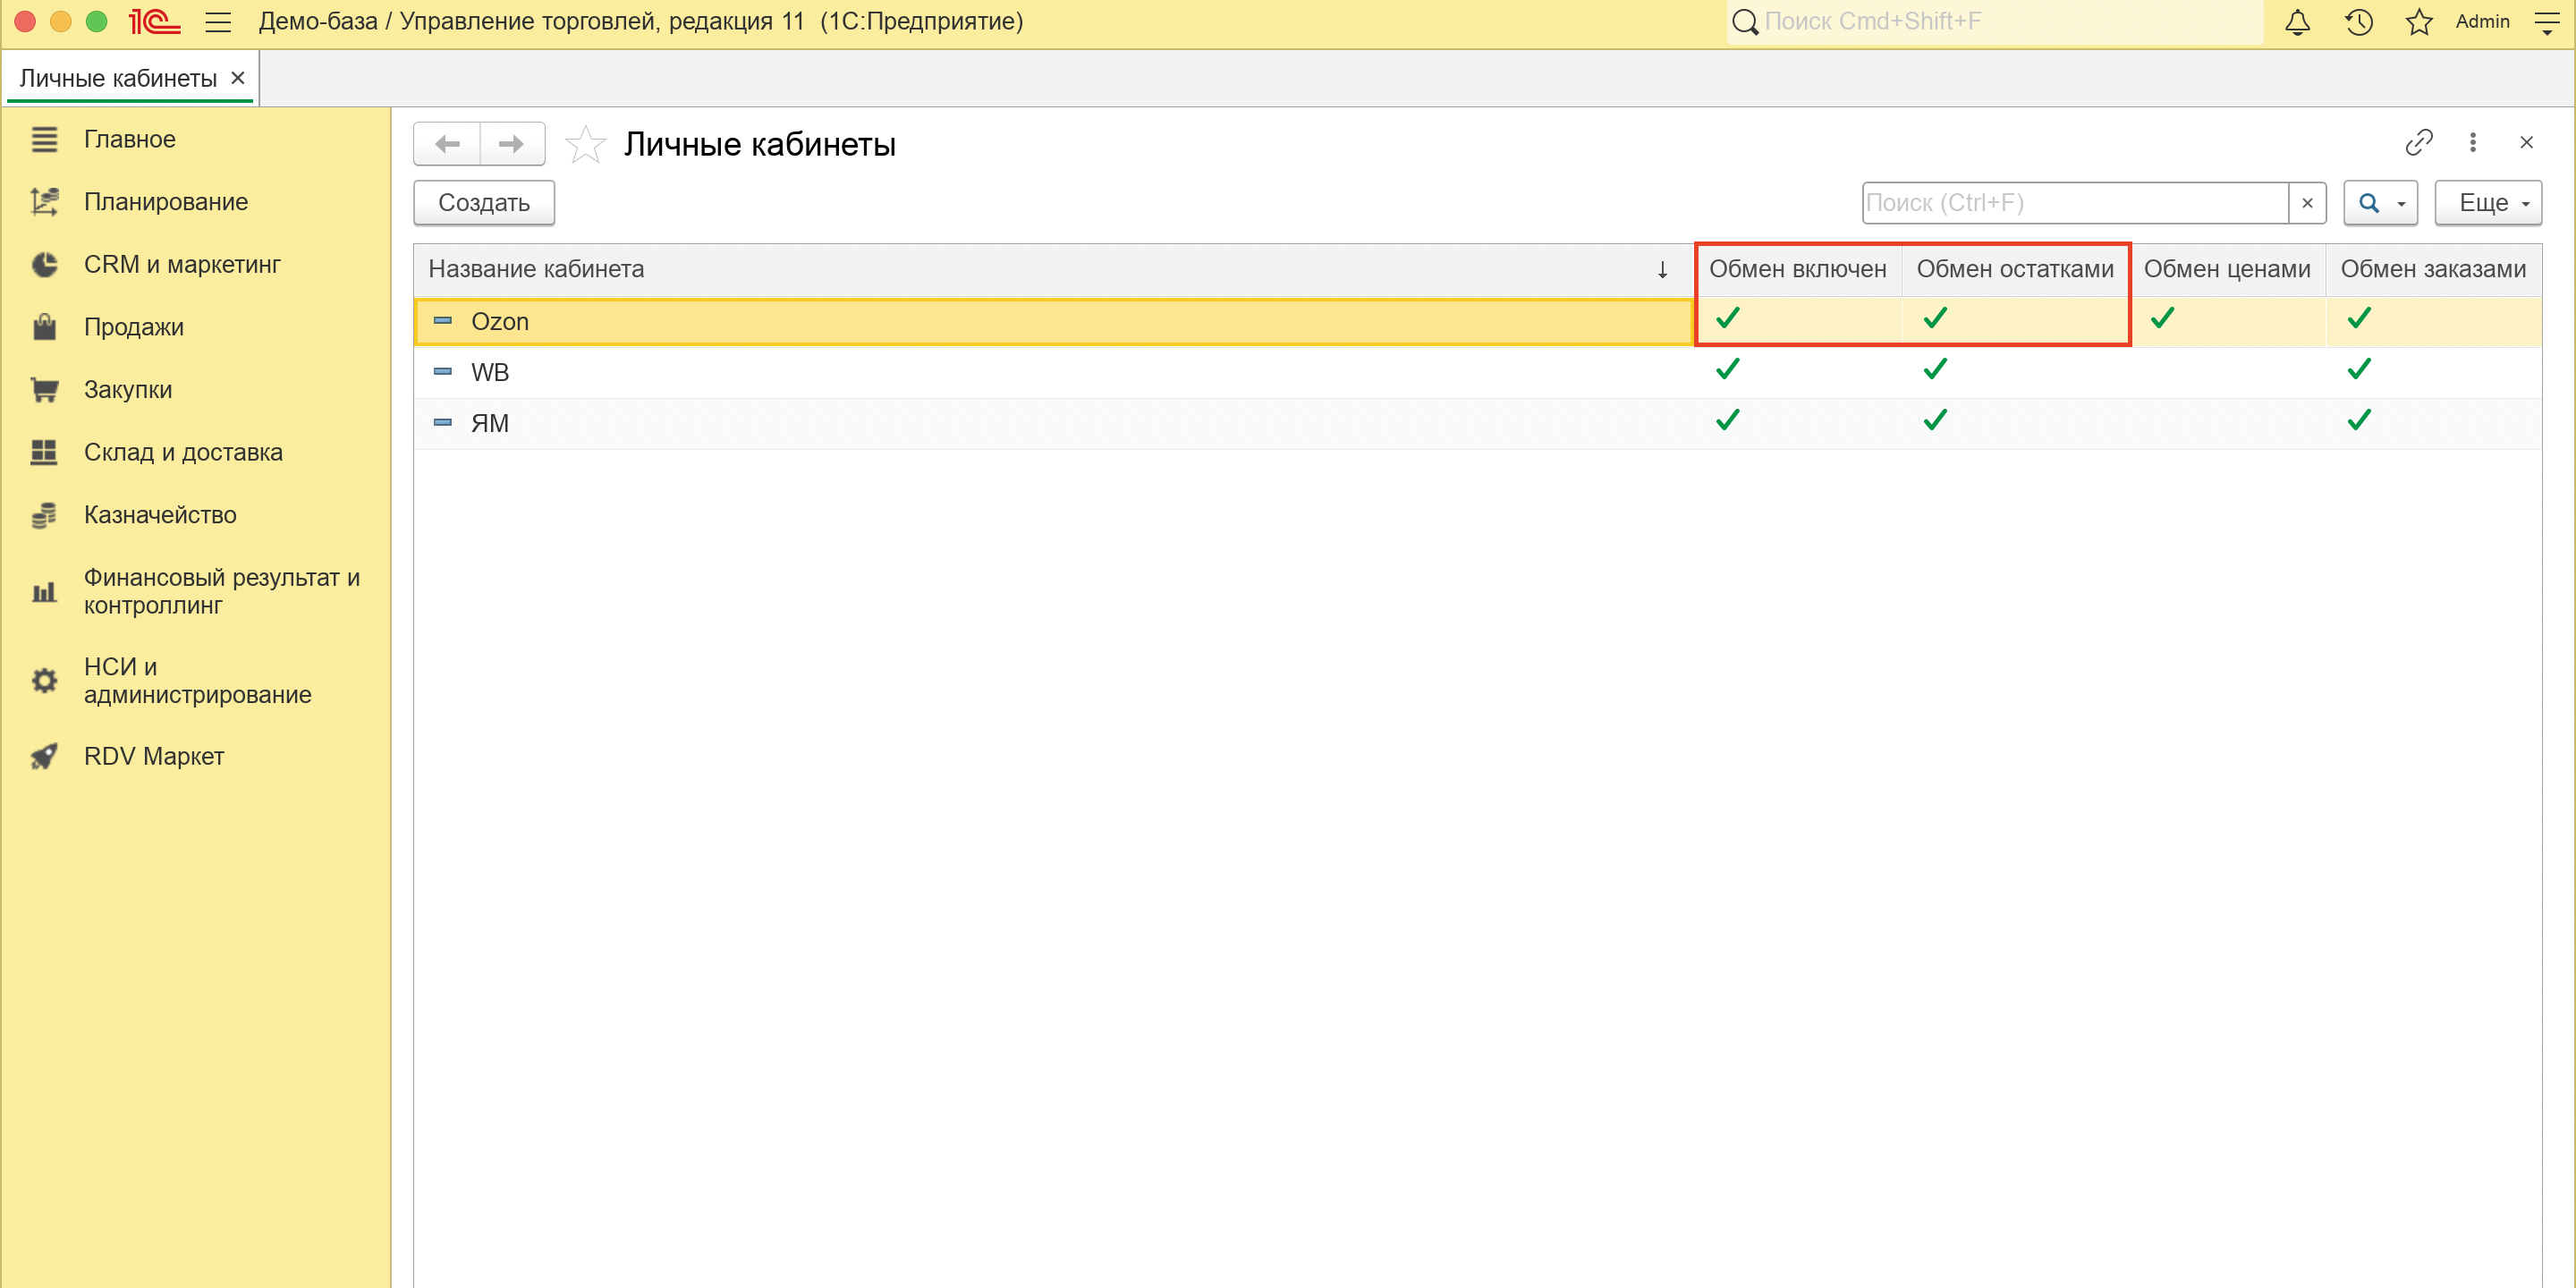Clear the list search field
2576x1288 pixels.
(x=2307, y=203)
